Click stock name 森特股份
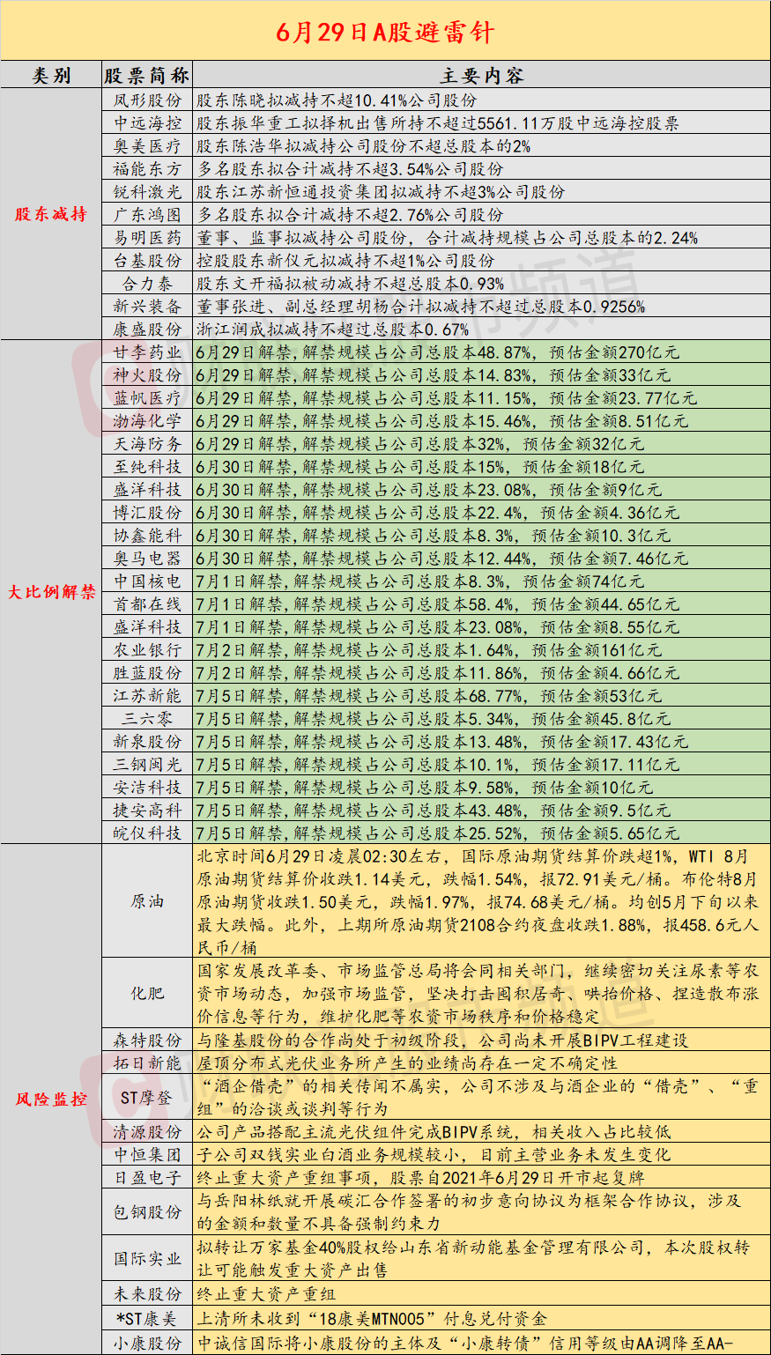This screenshot has width=771, height=1355. tap(147, 1040)
